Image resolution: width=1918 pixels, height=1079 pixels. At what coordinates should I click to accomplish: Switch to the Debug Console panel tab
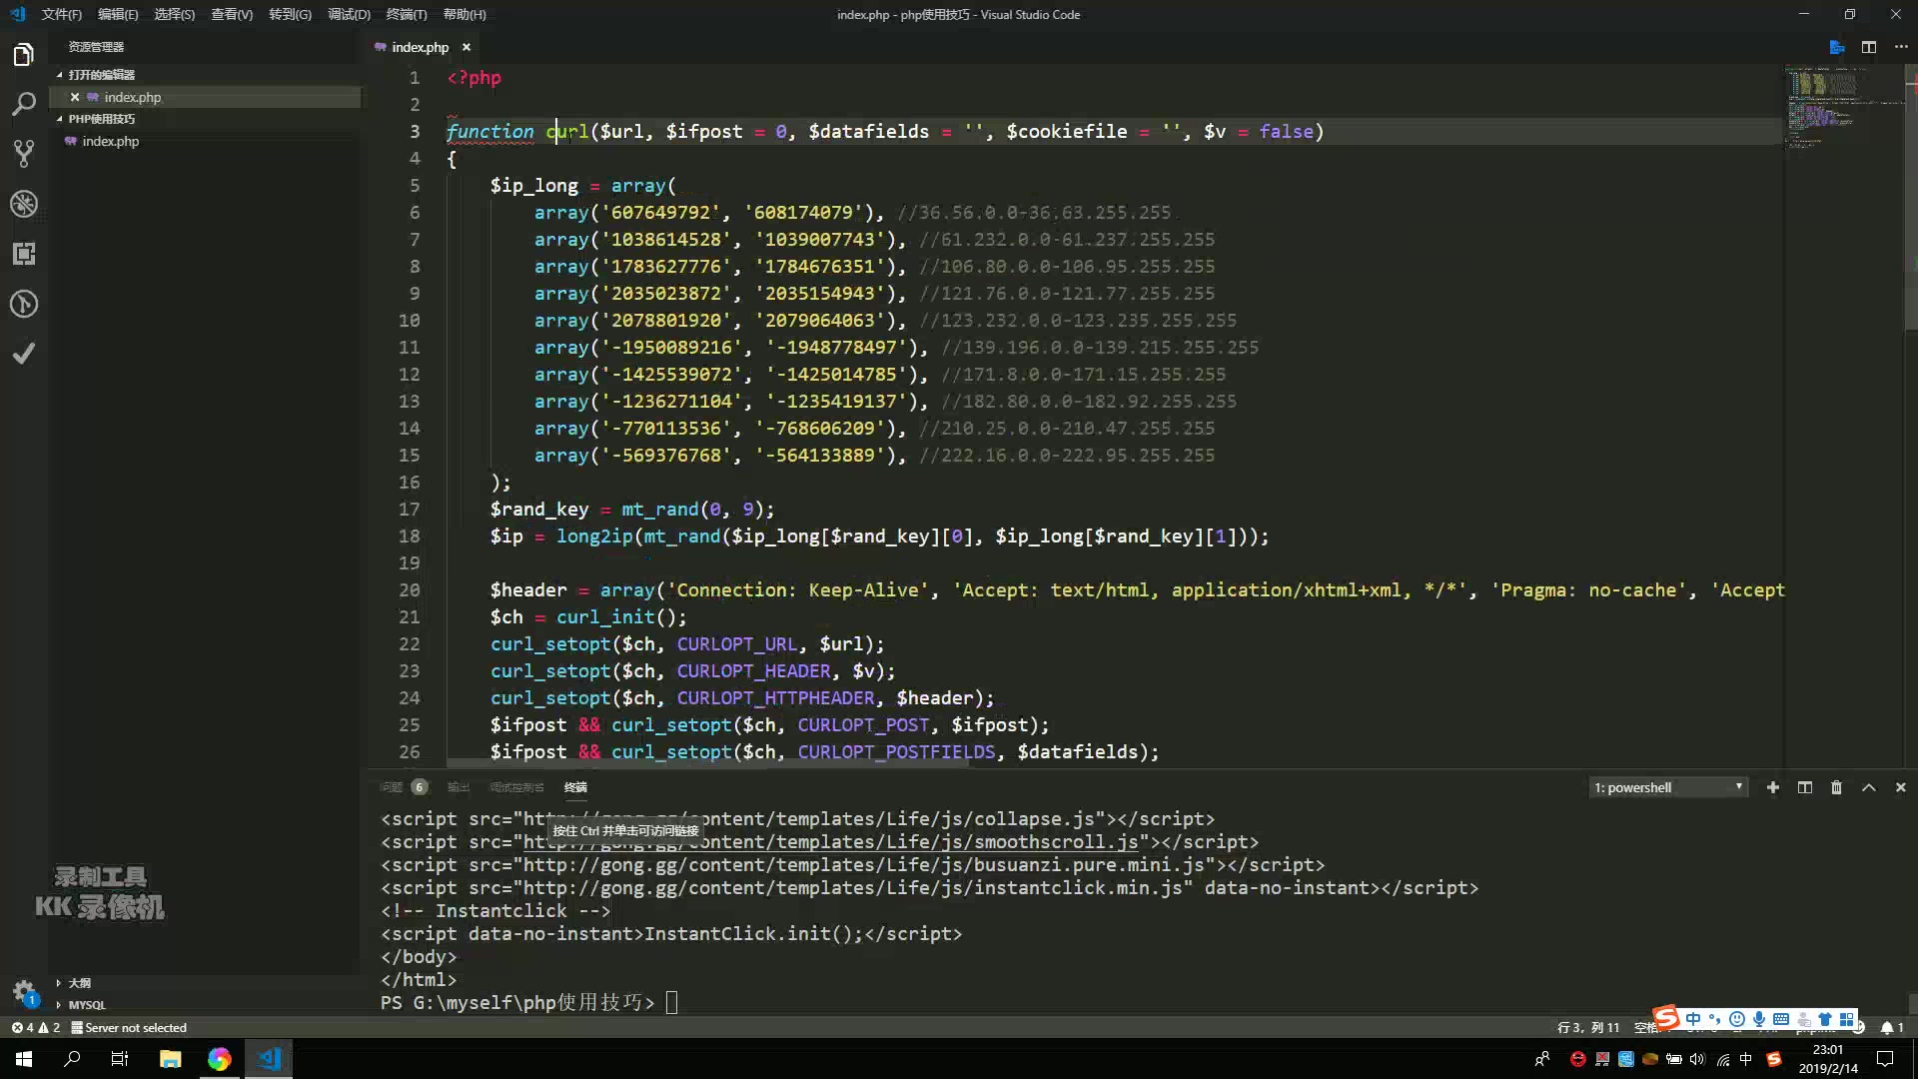(x=516, y=787)
